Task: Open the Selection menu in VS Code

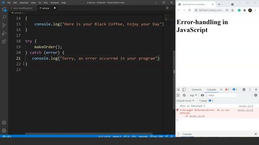Action: 24,3
